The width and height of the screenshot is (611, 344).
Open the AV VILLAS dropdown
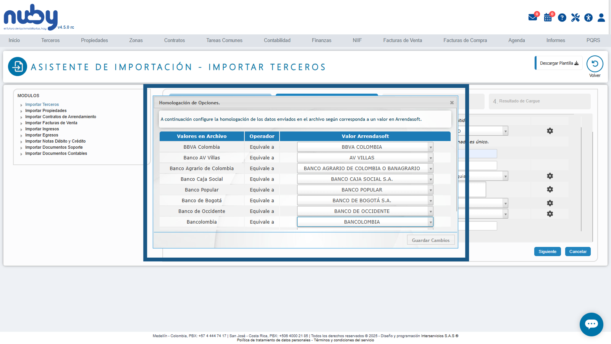coord(365,157)
